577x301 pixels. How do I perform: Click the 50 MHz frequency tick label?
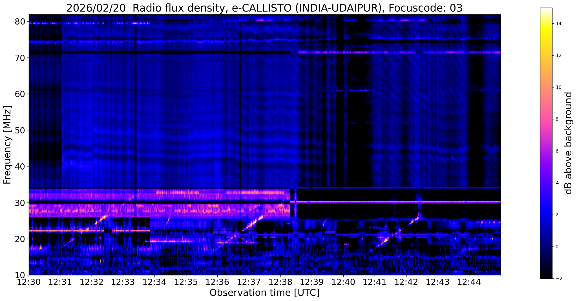coord(20,130)
